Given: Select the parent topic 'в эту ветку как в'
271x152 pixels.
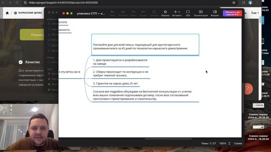Looking at the screenshot, I should [x=69, y=72].
